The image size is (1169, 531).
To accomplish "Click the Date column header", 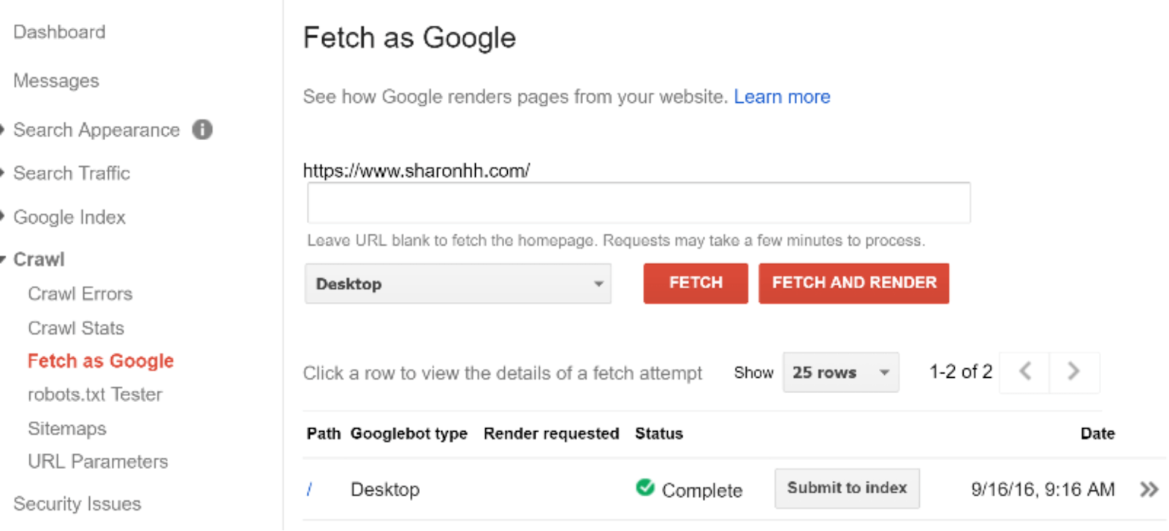I will point(1097,434).
